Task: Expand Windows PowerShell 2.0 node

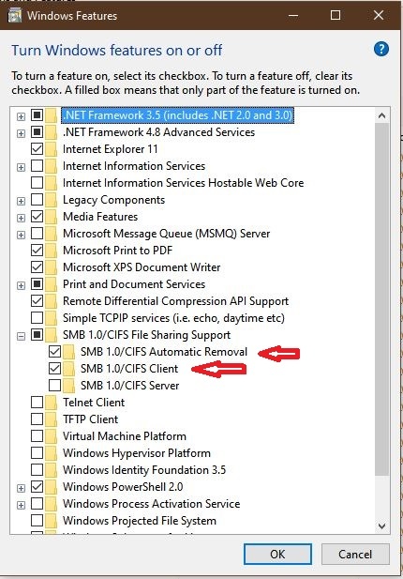Action: [21, 489]
